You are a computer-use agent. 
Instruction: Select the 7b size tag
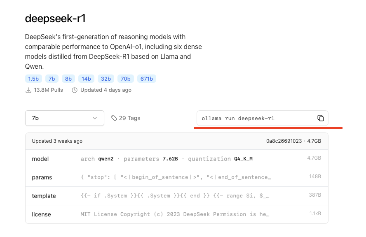[x=52, y=79]
